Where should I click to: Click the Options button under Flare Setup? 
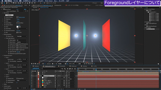(x=9, y=15)
